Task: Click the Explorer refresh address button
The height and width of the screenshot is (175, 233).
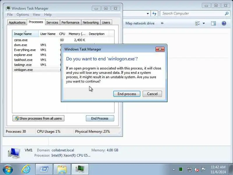Action: click(154, 14)
